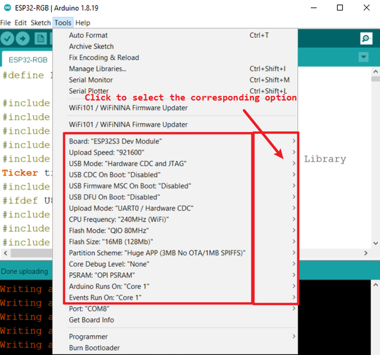This screenshot has height=355, width=380.
Task: Expand Upload Speed "921600" submenu
Action: pos(175,152)
